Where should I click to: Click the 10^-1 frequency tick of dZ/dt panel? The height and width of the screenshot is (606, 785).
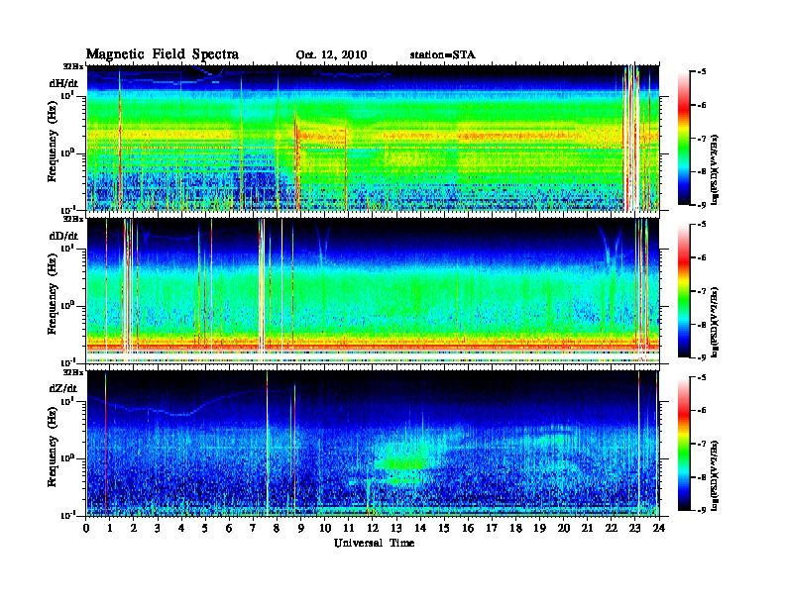[67, 515]
